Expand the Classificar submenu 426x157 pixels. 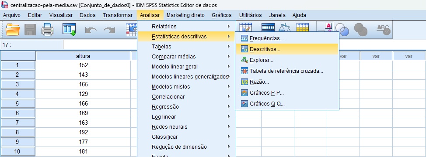(186, 137)
